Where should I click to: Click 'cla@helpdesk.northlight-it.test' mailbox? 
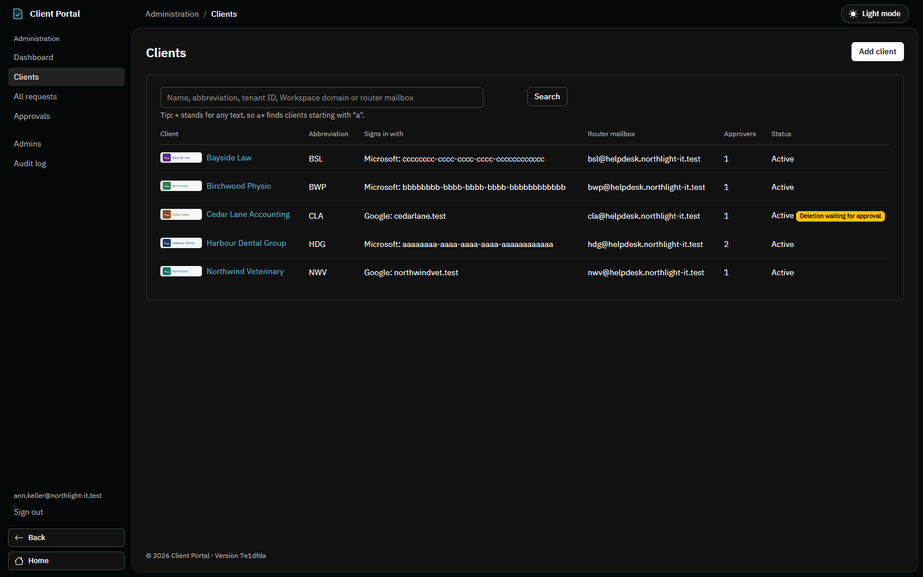click(644, 216)
